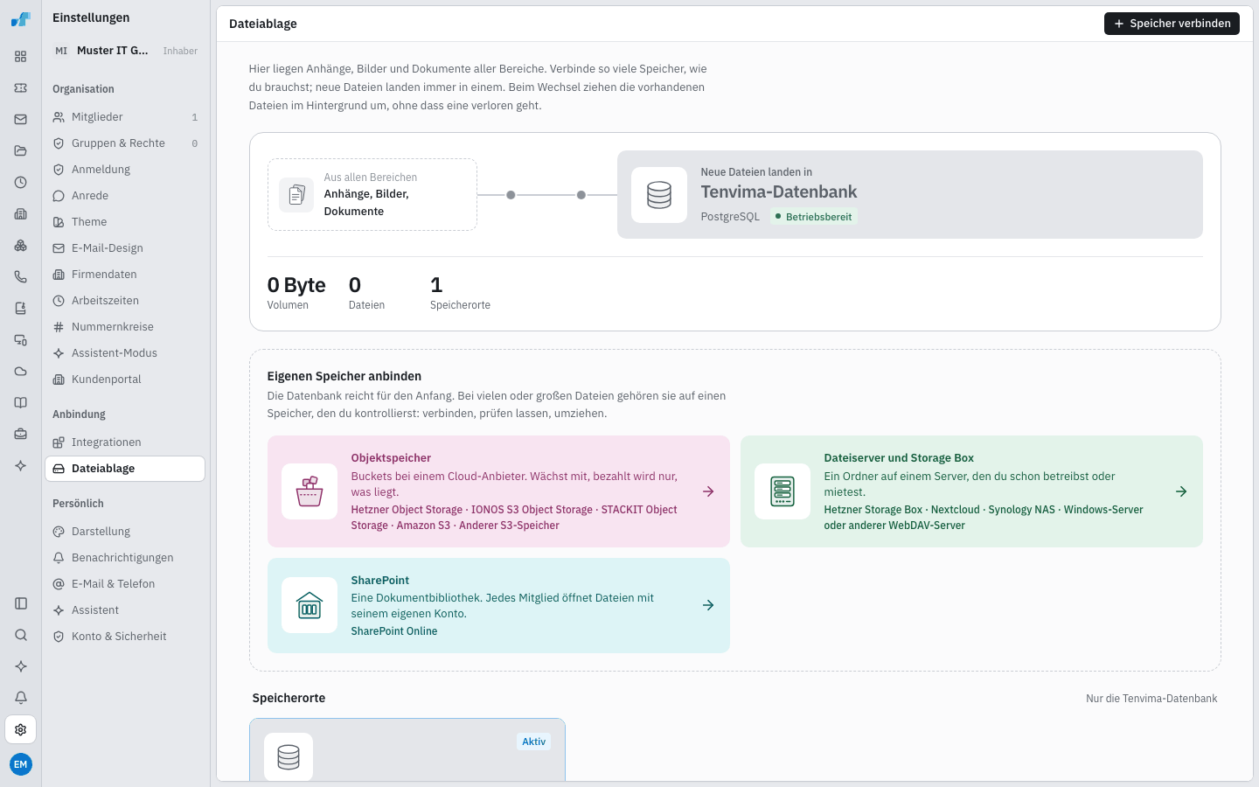
Task: Click the Aktiv badge on the storage location
Action: click(534, 742)
